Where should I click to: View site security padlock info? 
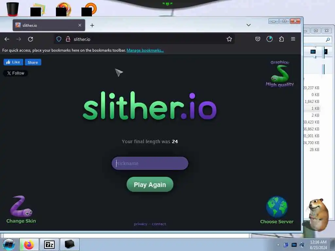[x=68, y=39]
